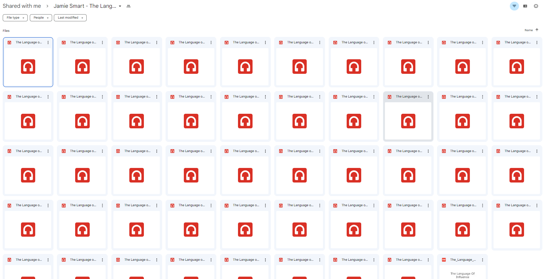Switch to list layout view
The height and width of the screenshot is (279, 543).
525,6
